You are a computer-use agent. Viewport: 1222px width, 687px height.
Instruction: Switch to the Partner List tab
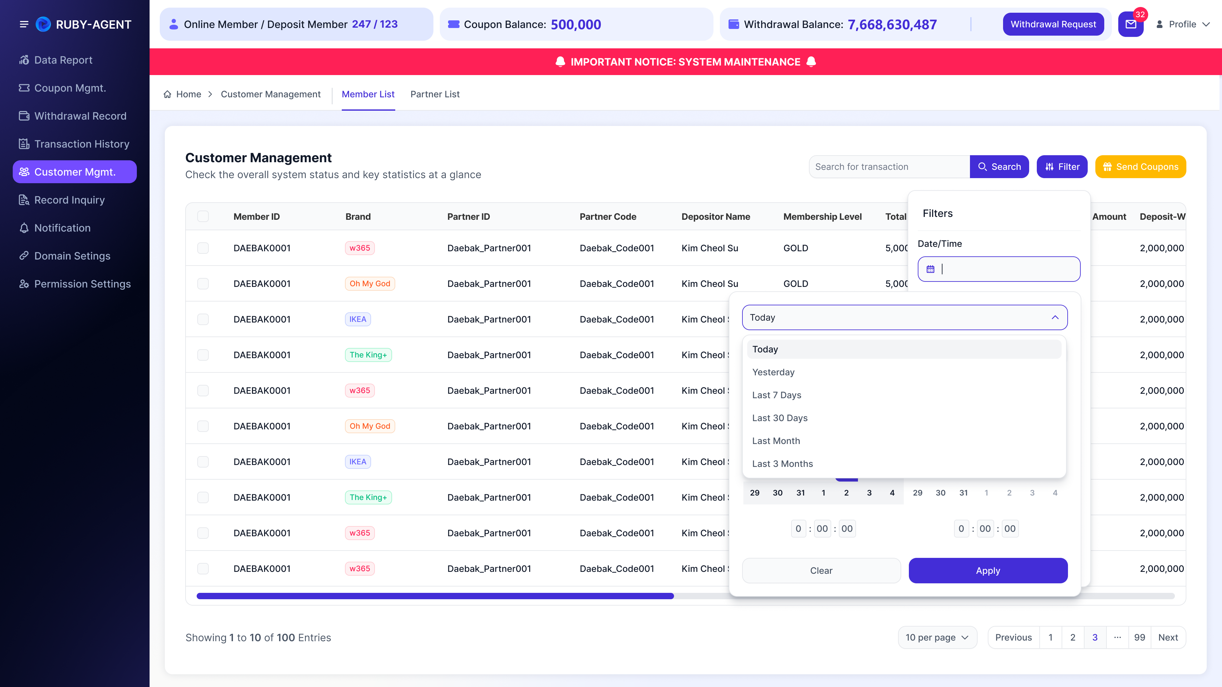click(435, 94)
